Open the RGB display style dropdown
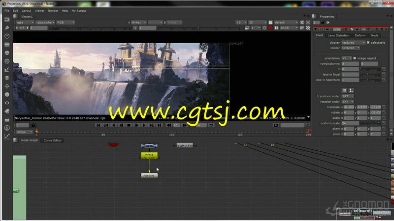The height and width of the screenshot is (221, 394). (x=66, y=23)
